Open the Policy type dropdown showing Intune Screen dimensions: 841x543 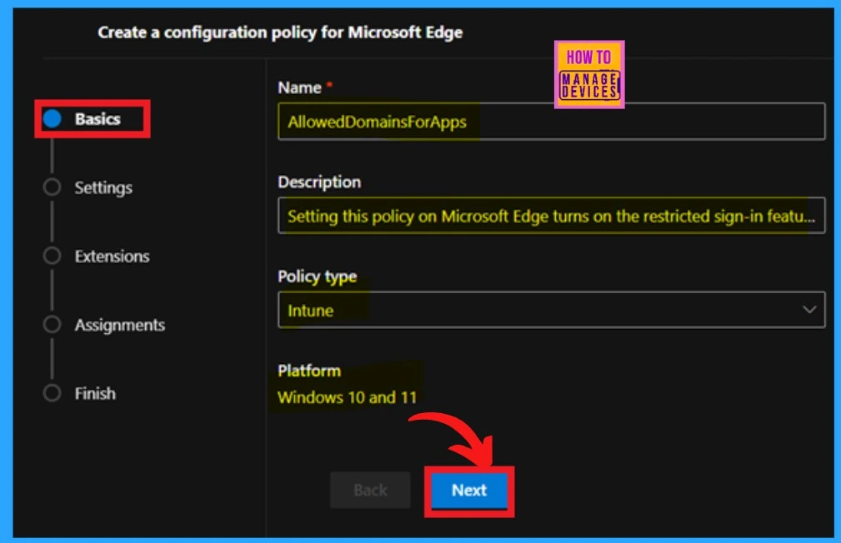(552, 310)
